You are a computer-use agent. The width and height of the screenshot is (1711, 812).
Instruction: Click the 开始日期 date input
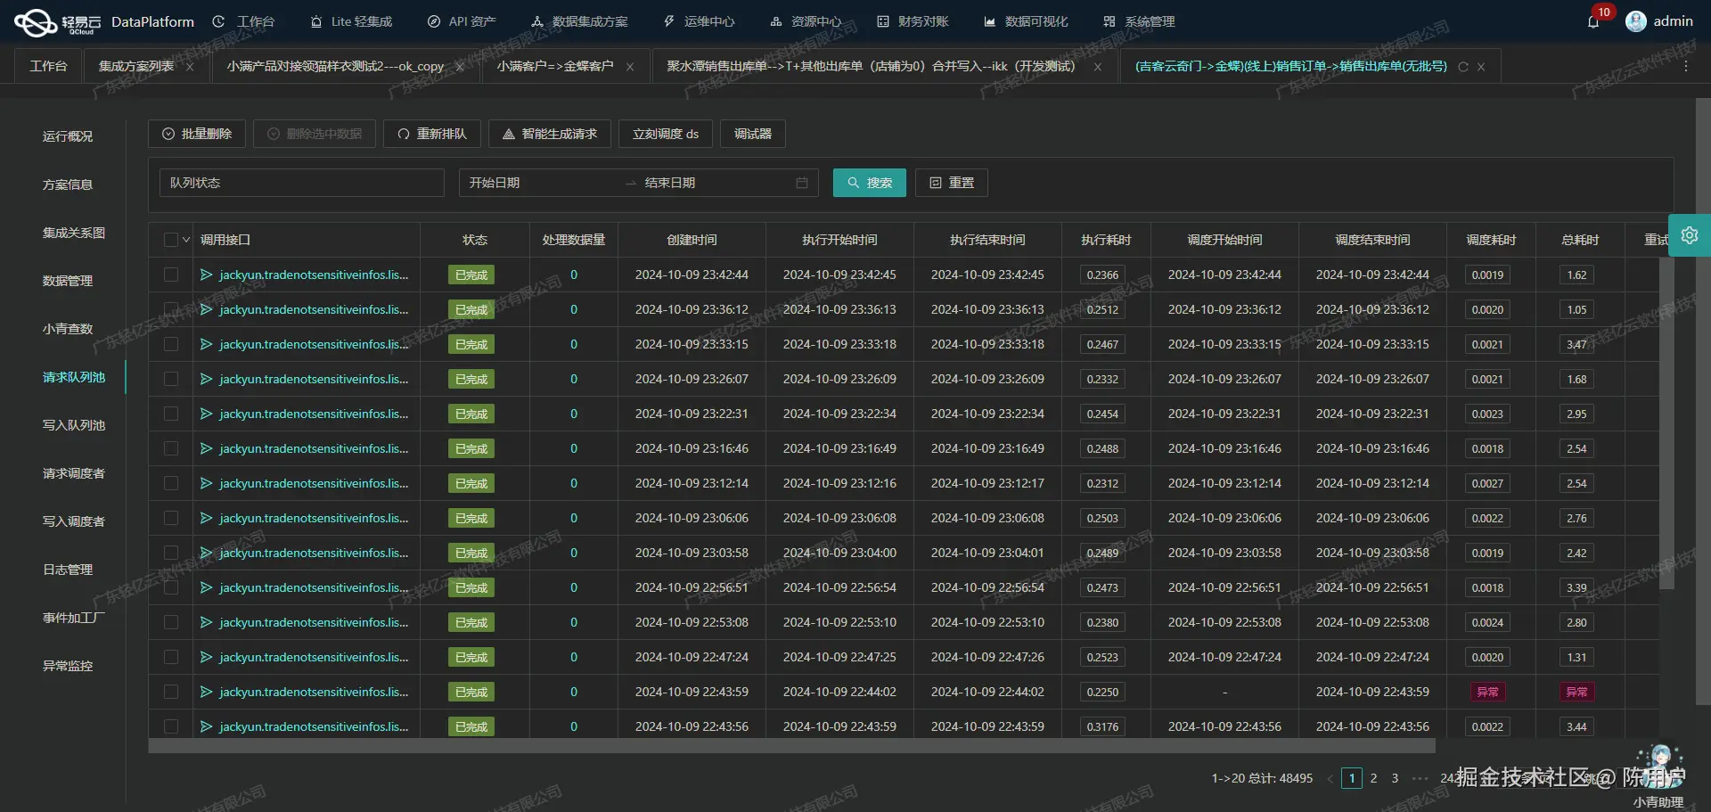coord(541,183)
